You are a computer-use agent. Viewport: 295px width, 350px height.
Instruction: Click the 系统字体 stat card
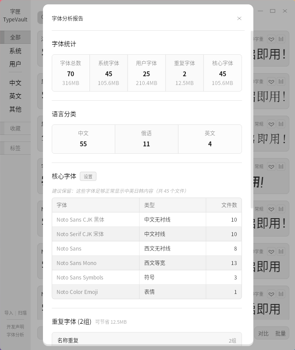109,73
